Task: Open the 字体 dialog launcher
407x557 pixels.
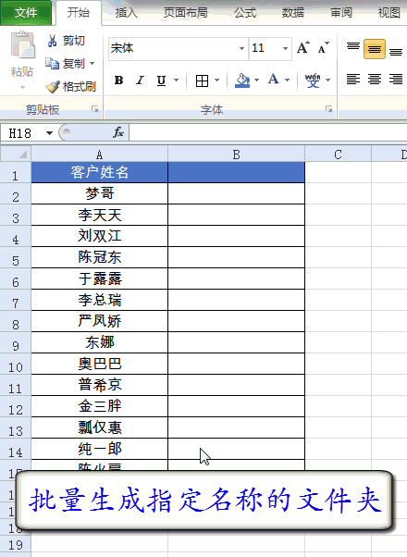Action: (x=329, y=109)
